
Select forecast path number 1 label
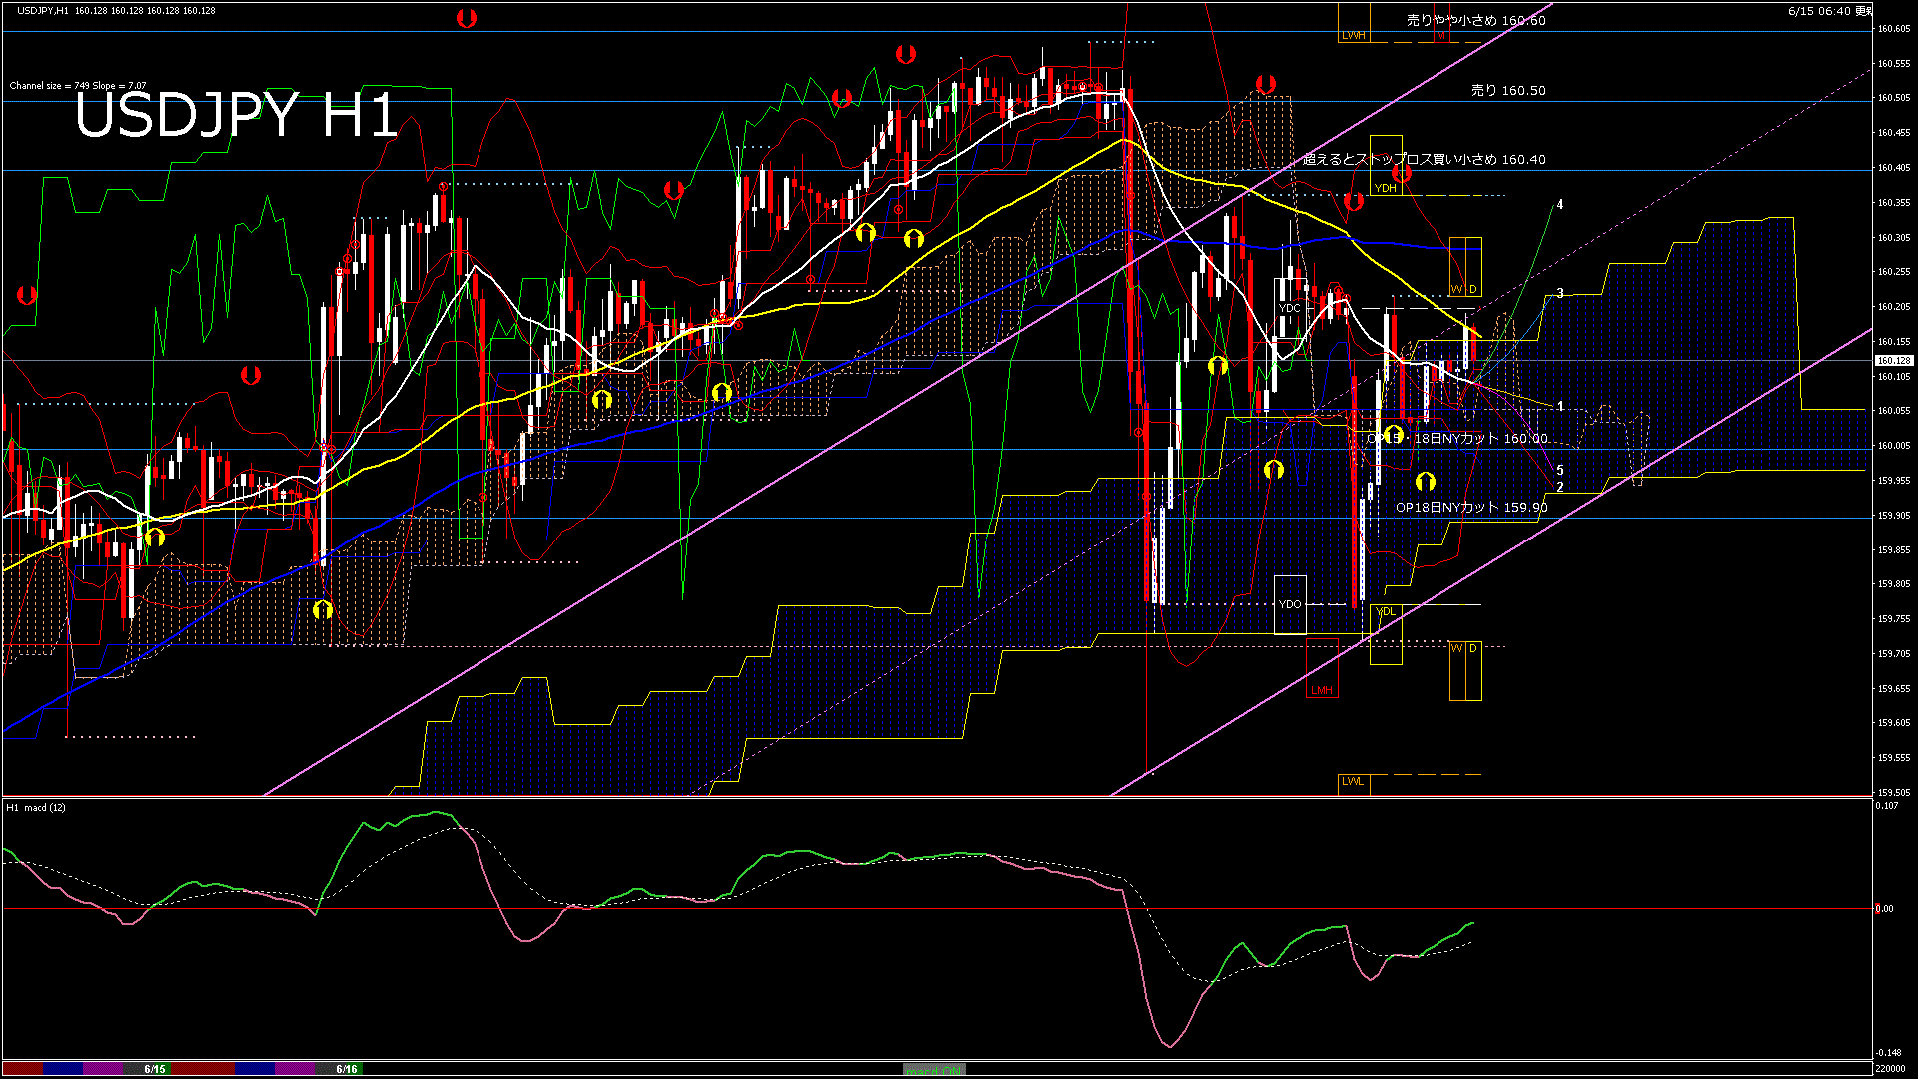click(x=1560, y=406)
